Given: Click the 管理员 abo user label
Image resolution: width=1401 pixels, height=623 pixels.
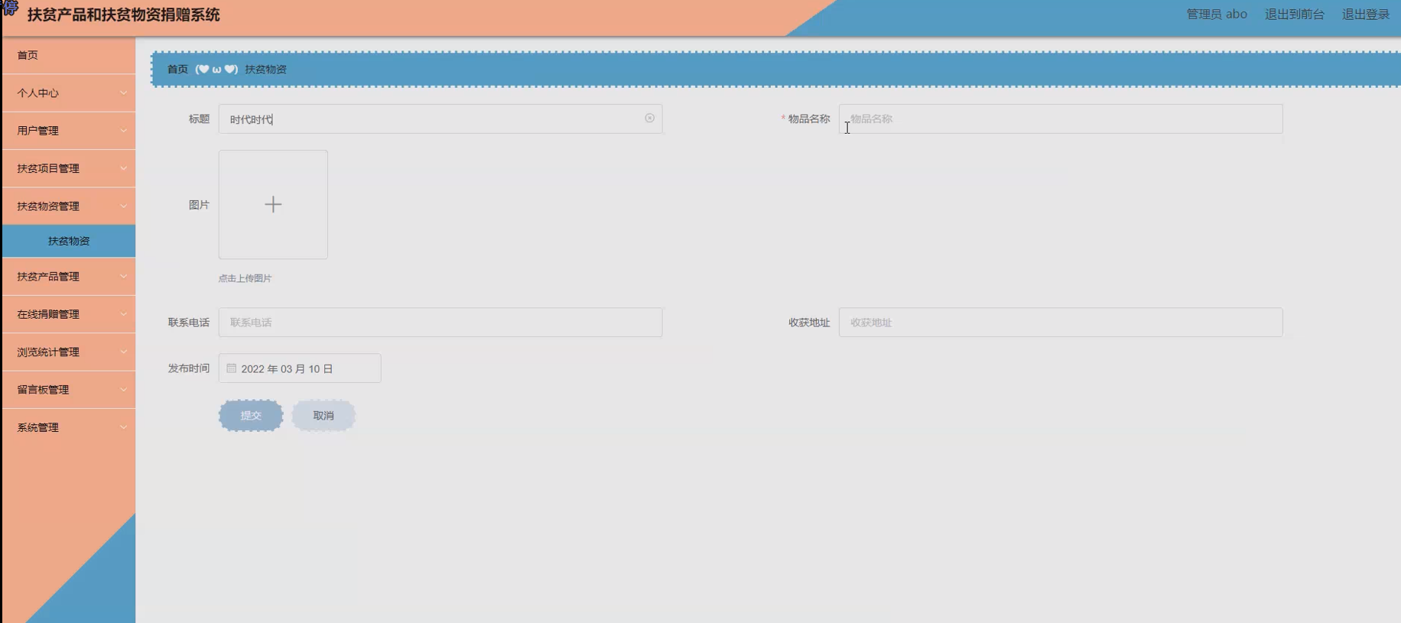Looking at the screenshot, I should (x=1216, y=15).
